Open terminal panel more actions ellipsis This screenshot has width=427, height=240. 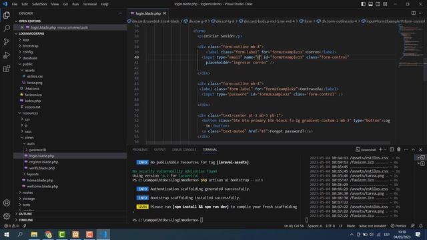pos(406,149)
